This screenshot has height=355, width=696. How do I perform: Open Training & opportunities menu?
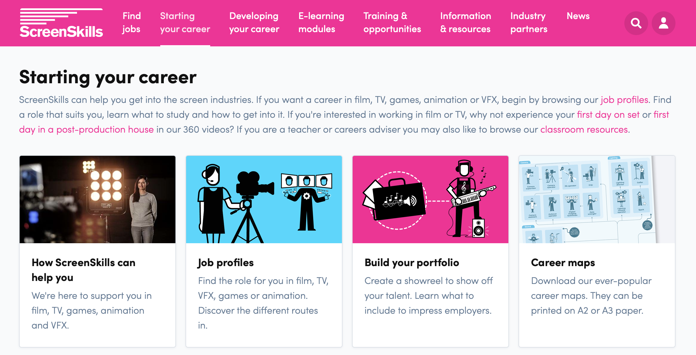click(392, 23)
